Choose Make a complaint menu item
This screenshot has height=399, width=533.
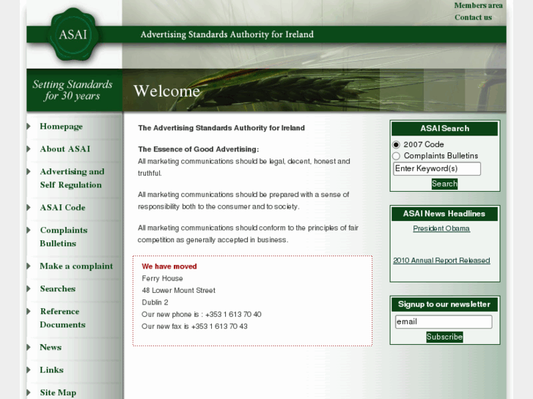76,266
